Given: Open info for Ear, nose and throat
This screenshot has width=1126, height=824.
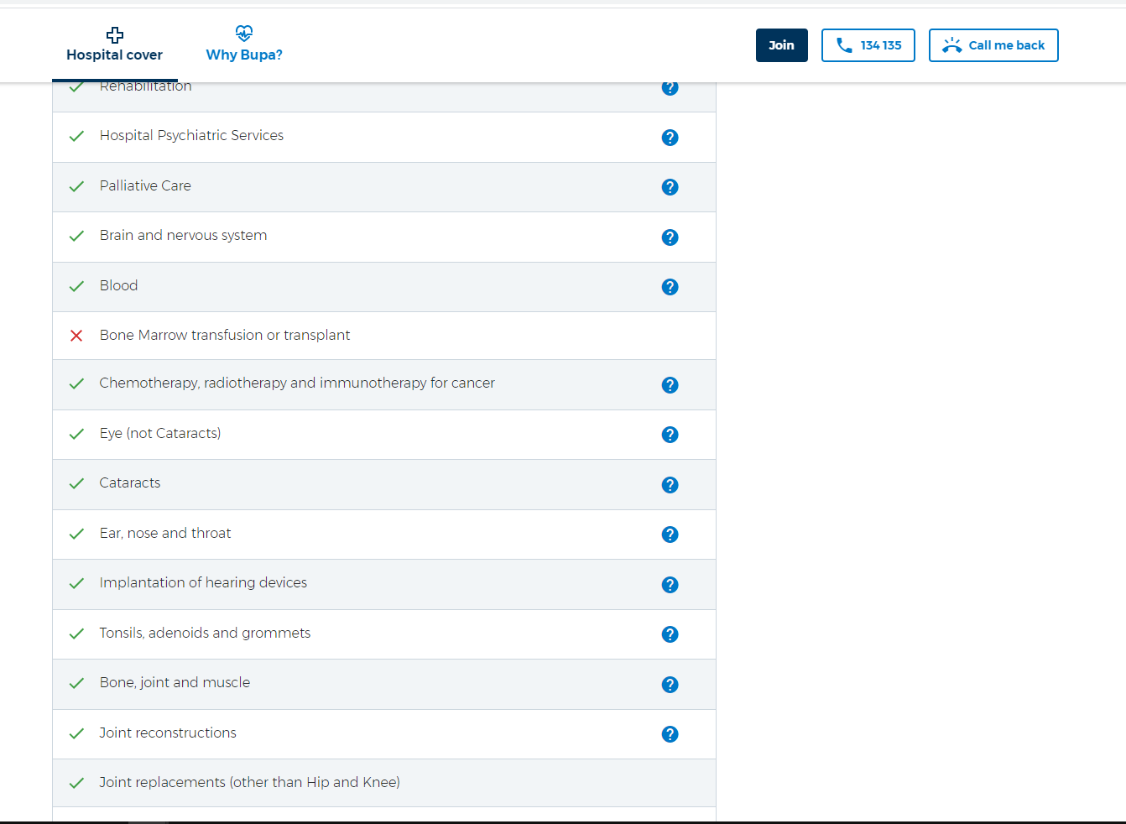Looking at the screenshot, I should point(670,535).
